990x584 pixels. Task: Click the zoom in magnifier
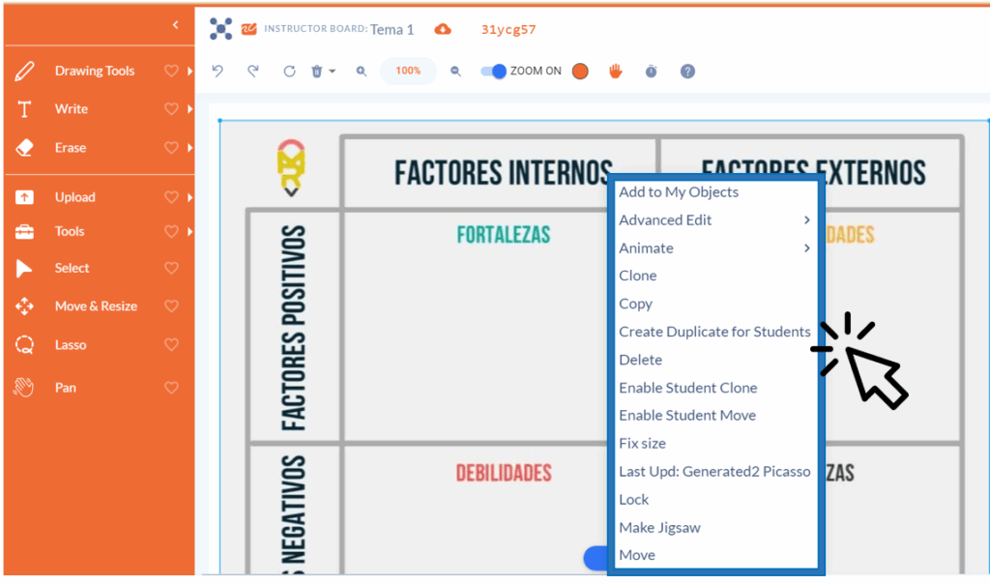[362, 71]
